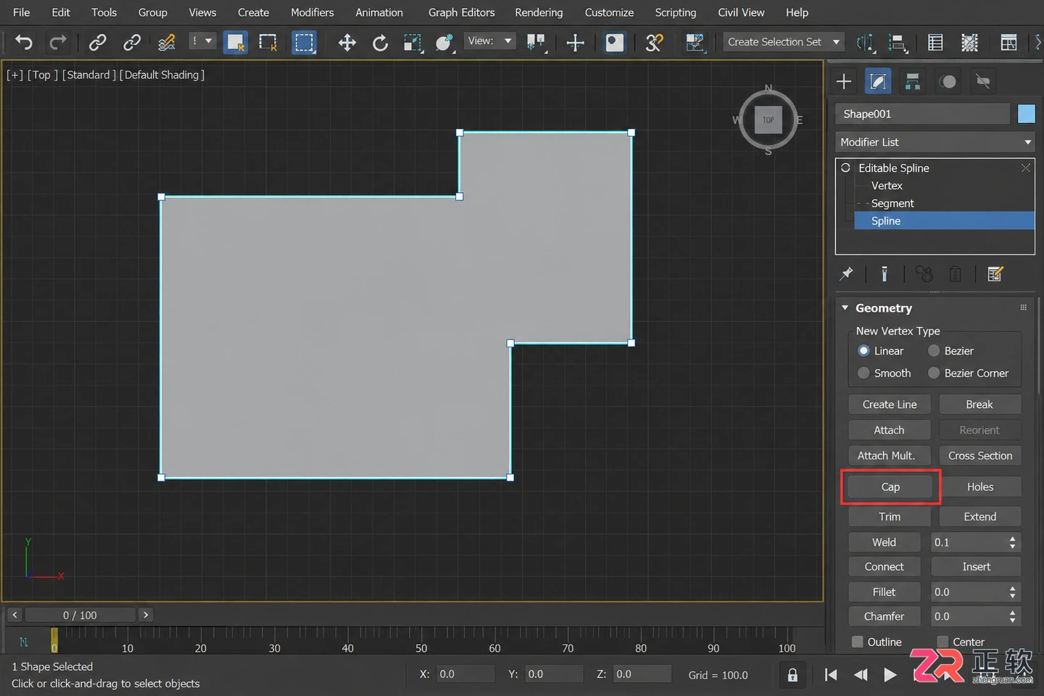Open the Scripting menu

click(x=676, y=12)
